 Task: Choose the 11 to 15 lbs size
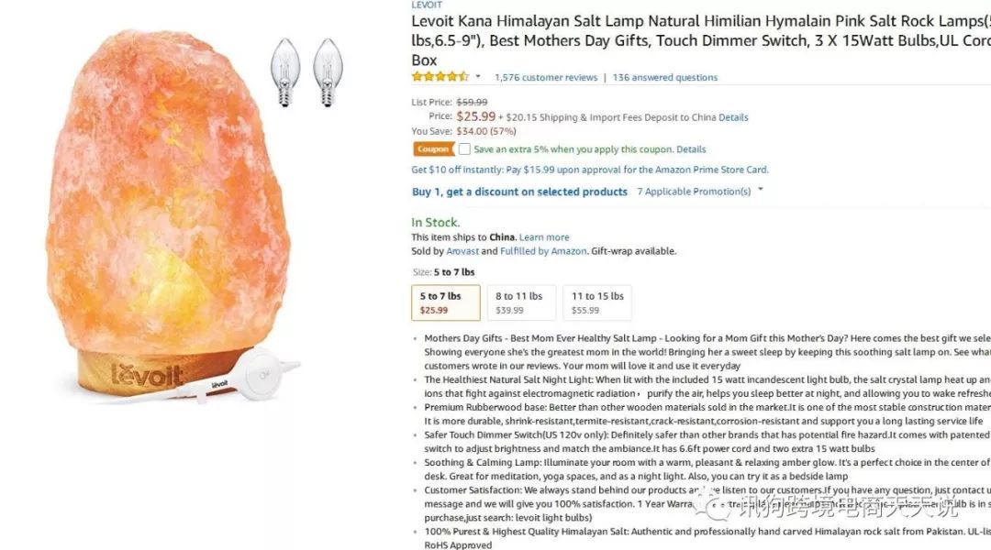click(x=597, y=302)
